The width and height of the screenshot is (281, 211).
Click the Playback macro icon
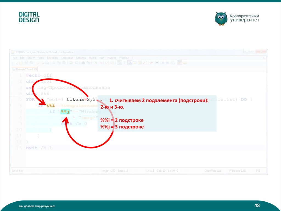(162, 62)
